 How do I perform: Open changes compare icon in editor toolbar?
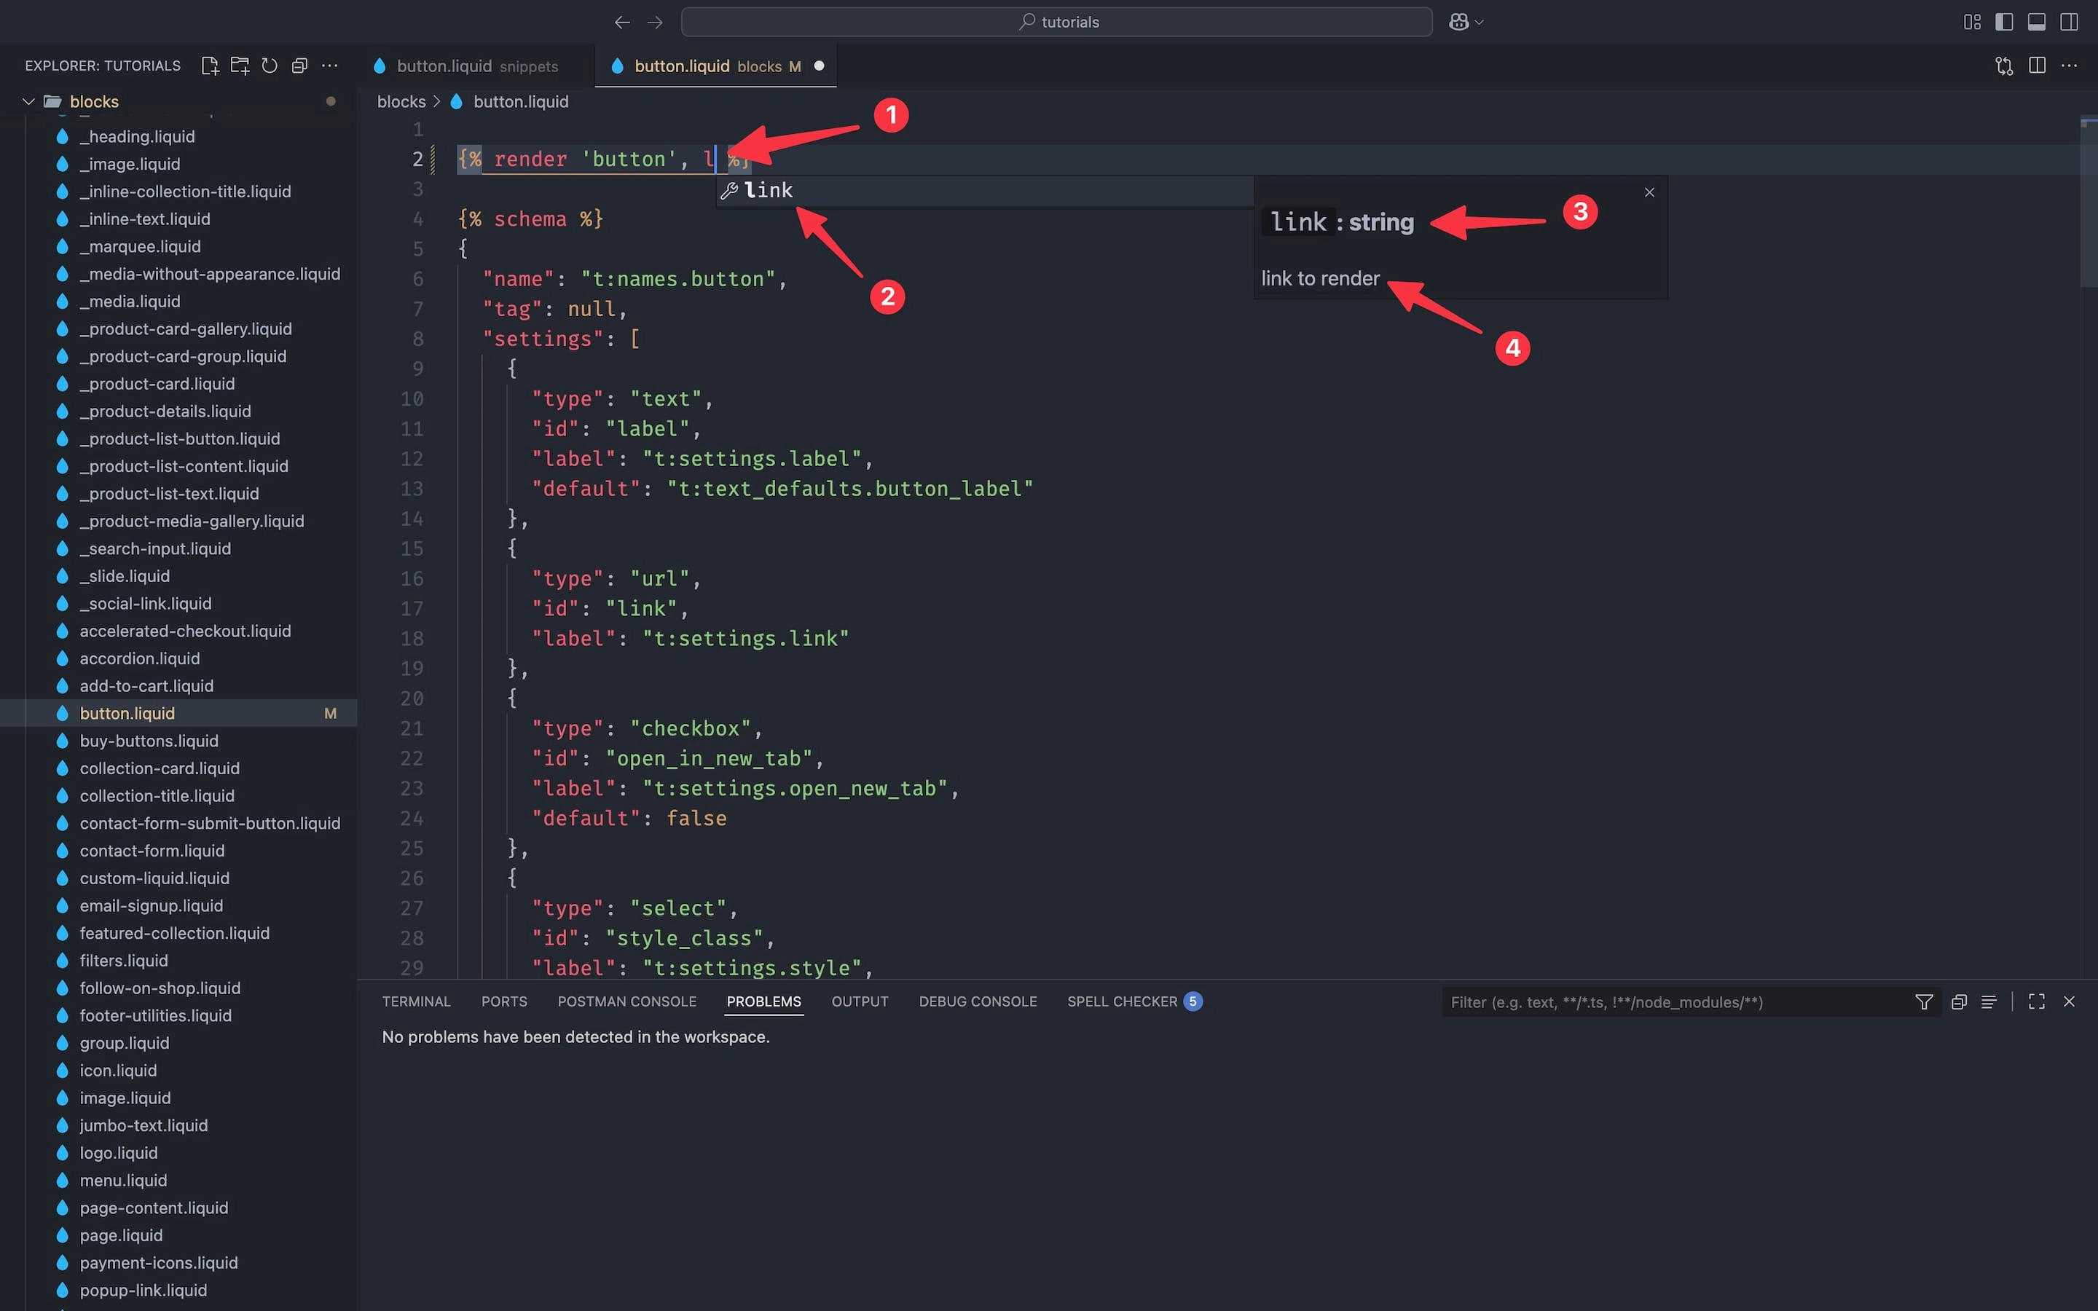[2004, 66]
